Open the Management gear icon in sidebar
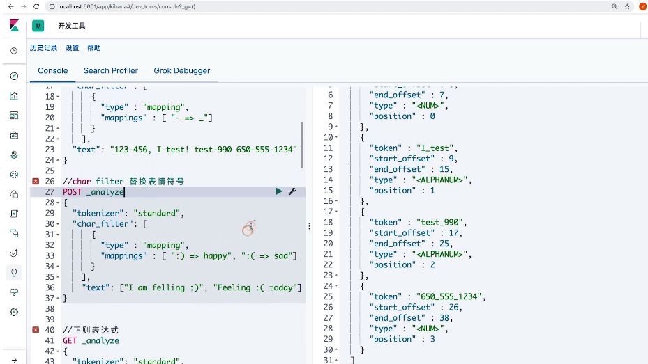 [14, 312]
